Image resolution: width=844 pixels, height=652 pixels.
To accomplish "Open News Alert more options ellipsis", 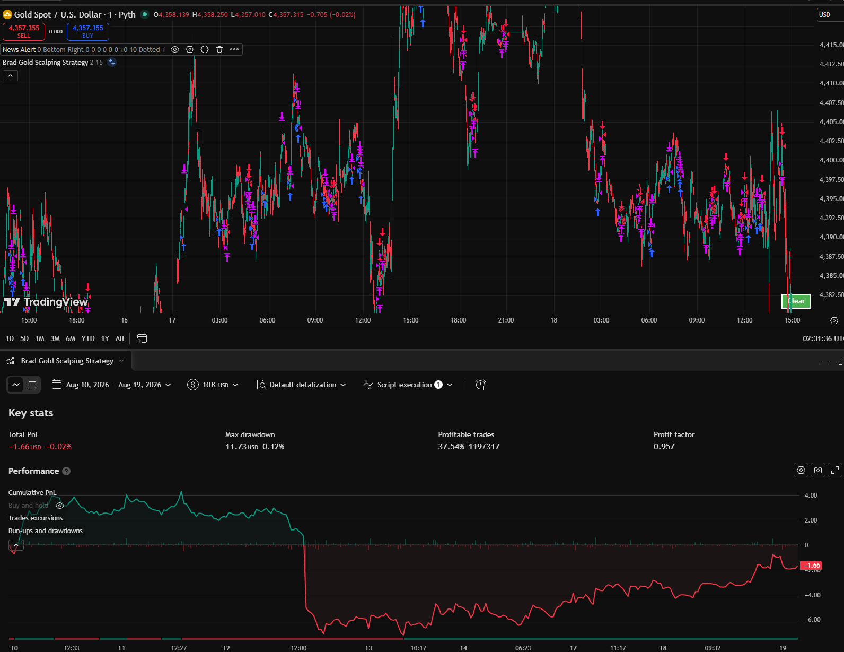I will (234, 49).
